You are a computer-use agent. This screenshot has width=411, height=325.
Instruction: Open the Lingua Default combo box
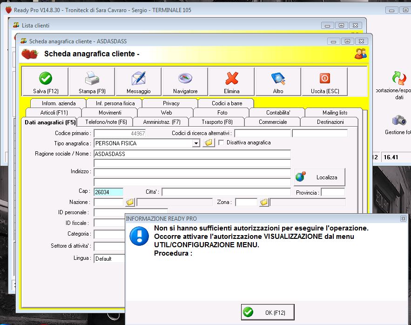pos(109,258)
